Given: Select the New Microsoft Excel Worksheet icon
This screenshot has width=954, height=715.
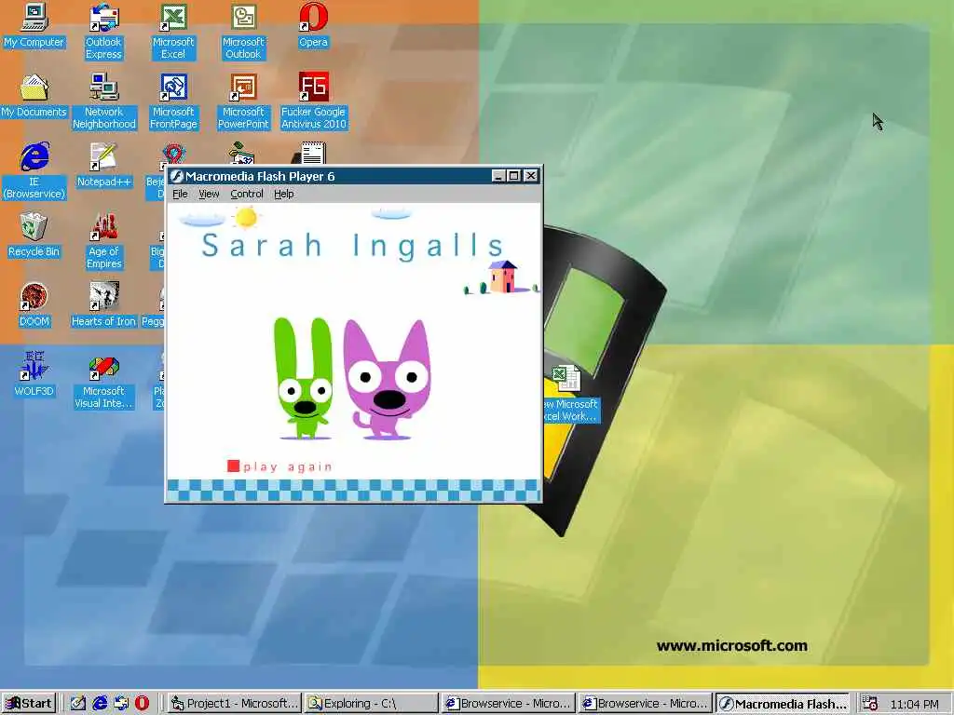Looking at the screenshot, I should [569, 394].
